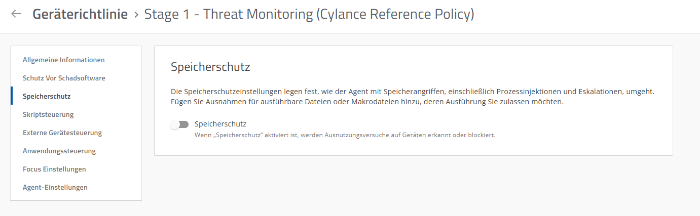700x216 pixels.
Task: Click the Speicherschutz label beside the toggle
Action: 220,124
